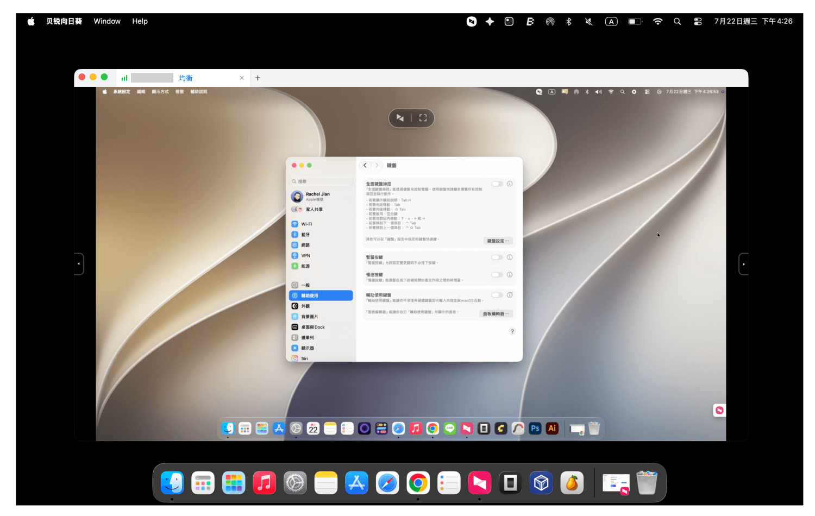815x516 pixels.
Task: Click the 搜尋 search field
Action: [x=321, y=181]
